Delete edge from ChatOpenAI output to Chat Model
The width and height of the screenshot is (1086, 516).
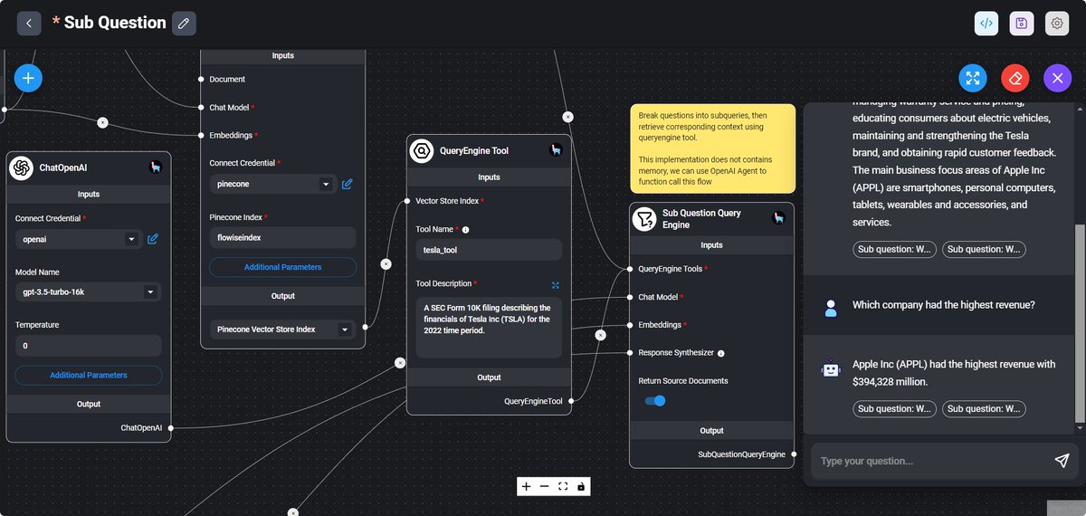(x=399, y=363)
